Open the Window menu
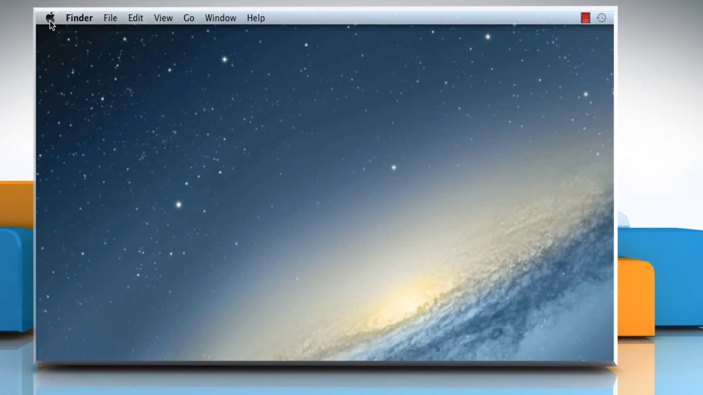This screenshot has height=395, width=703. (220, 18)
